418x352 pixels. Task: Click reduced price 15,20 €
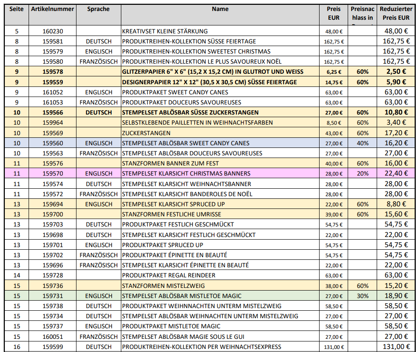pos(396,285)
